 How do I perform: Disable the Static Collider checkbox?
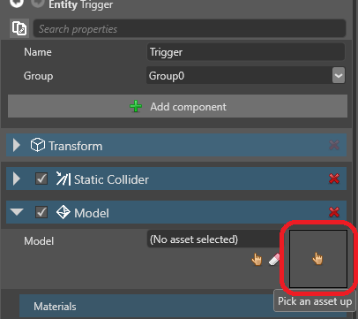pyautogui.click(x=41, y=178)
